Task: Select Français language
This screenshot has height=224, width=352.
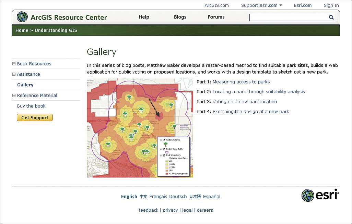Action: (x=158, y=196)
